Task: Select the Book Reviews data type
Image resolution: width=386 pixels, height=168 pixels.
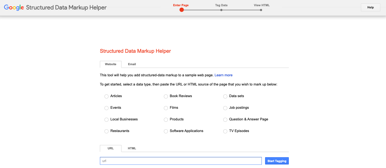Action: click(x=166, y=96)
